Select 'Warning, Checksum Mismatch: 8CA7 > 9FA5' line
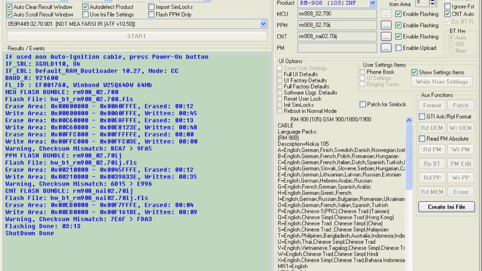 coord(78,149)
